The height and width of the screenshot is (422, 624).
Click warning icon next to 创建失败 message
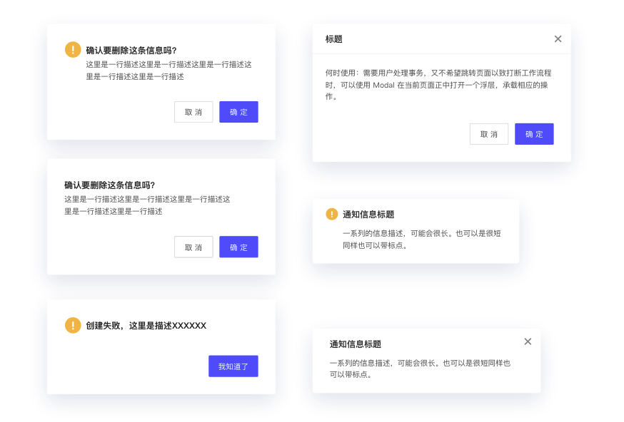[x=73, y=325]
